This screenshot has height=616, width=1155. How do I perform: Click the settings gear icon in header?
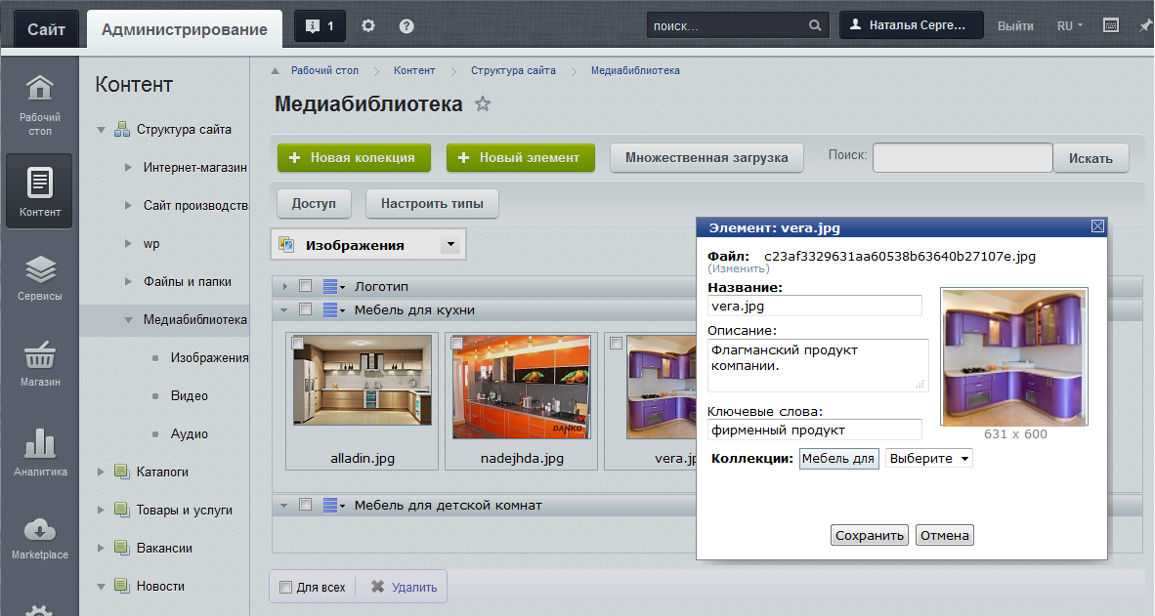click(x=368, y=26)
